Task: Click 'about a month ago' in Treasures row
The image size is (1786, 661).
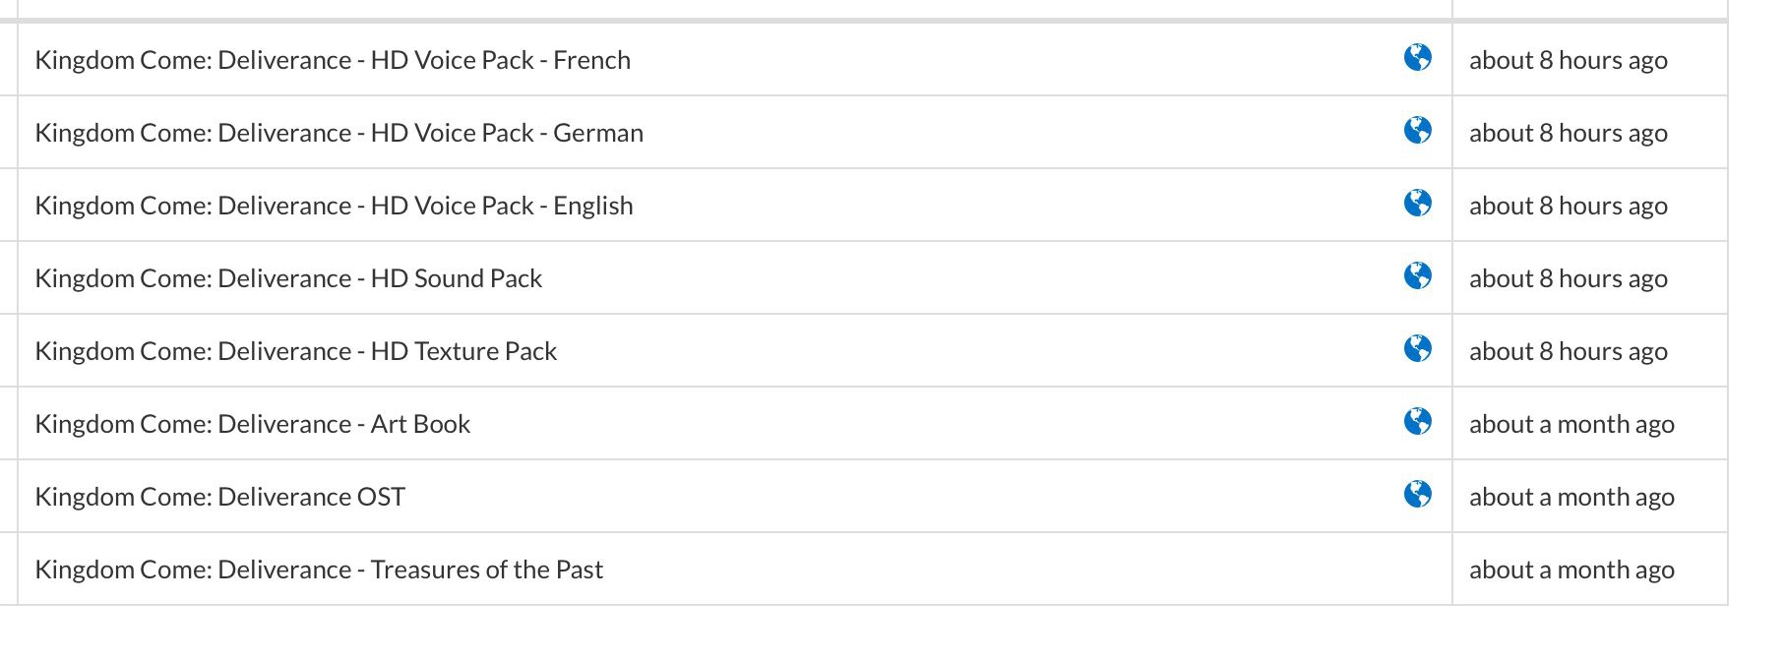Action: pyautogui.click(x=1571, y=570)
